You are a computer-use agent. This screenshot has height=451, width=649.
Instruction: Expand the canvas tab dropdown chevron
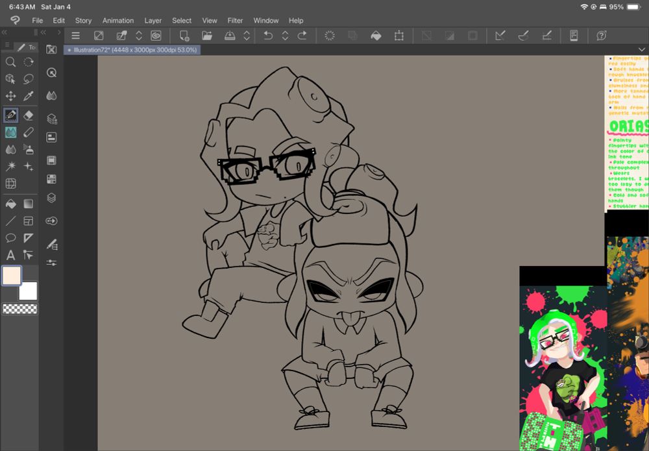click(x=642, y=50)
